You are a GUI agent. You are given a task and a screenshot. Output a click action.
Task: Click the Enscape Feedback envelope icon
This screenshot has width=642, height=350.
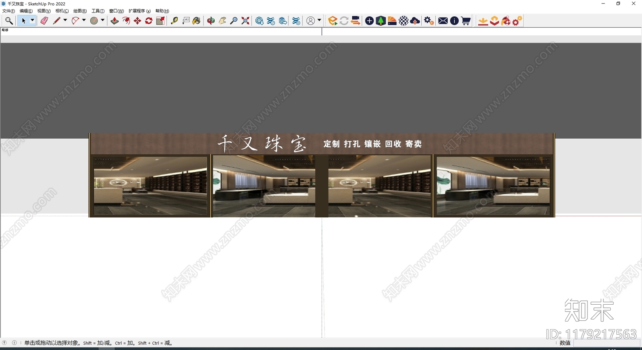(x=443, y=21)
